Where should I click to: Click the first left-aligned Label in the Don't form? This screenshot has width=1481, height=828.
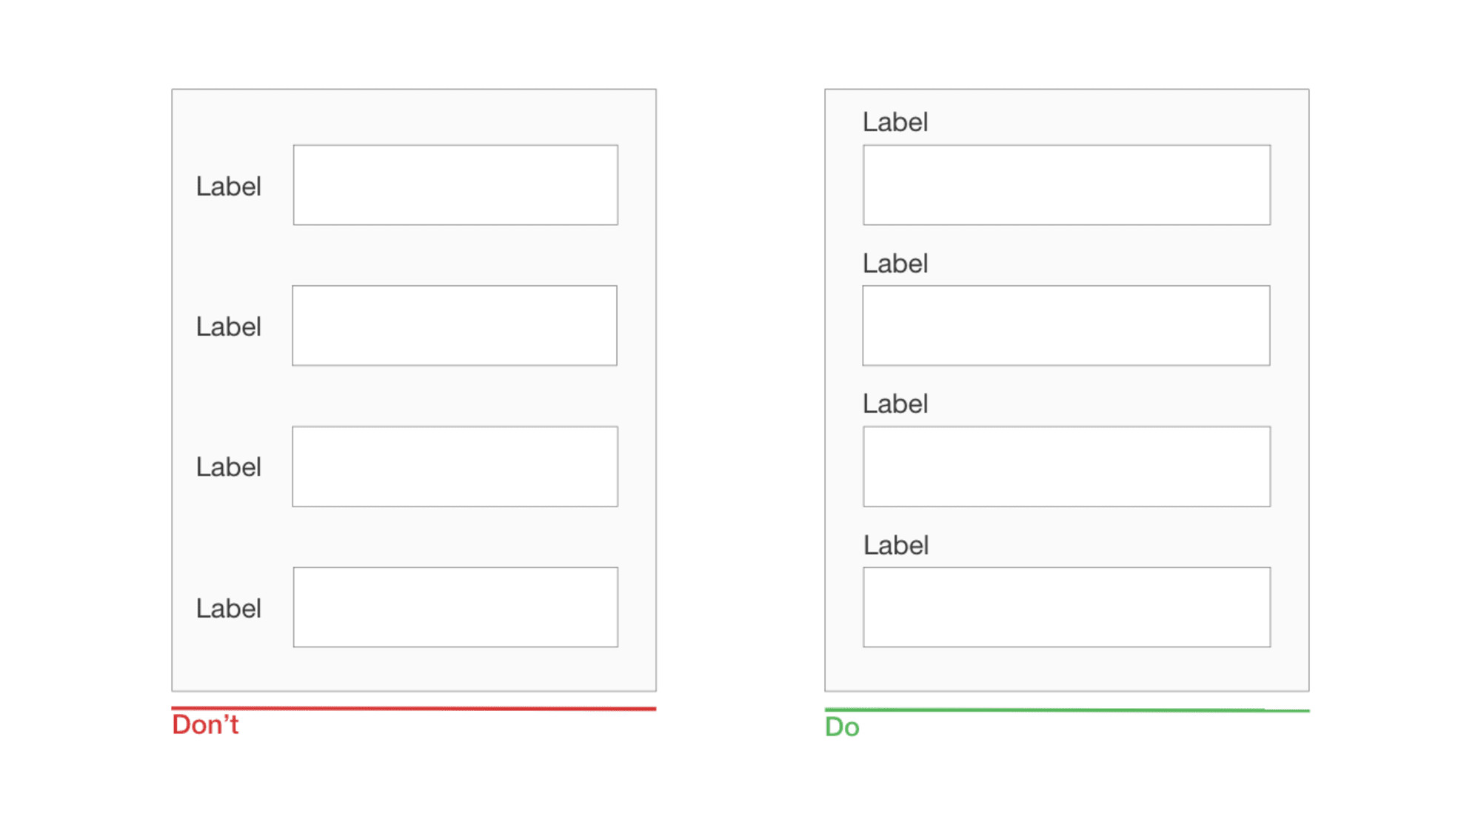tap(229, 187)
